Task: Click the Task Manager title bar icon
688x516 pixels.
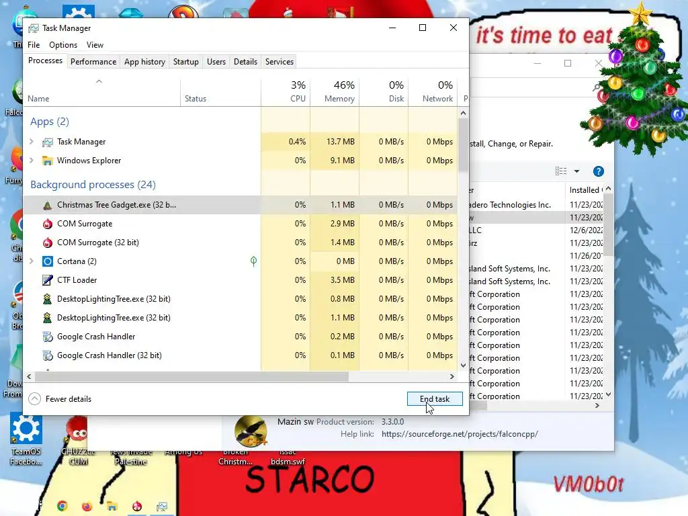Action: click(34, 28)
